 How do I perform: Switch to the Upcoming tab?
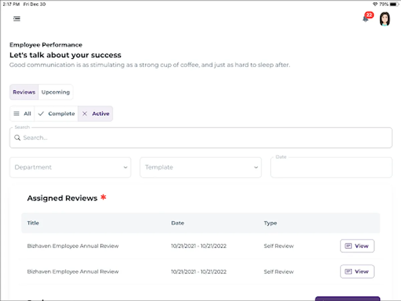click(55, 92)
